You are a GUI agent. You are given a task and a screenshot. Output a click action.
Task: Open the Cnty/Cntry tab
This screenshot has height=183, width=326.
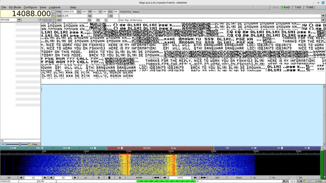125,12
